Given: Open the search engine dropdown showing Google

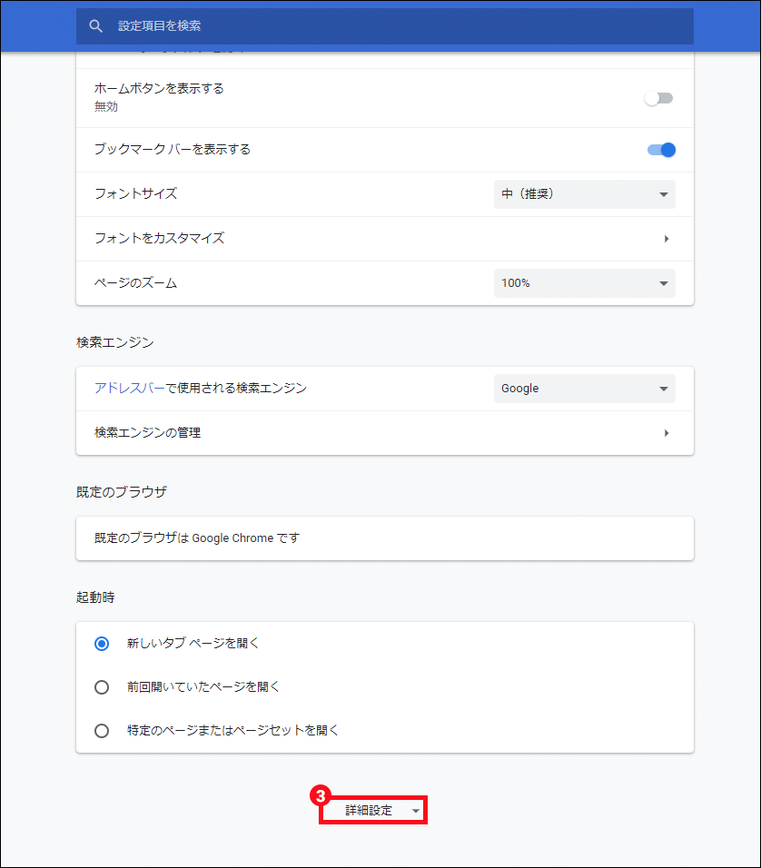Looking at the screenshot, I should click(x=584, y=389).
